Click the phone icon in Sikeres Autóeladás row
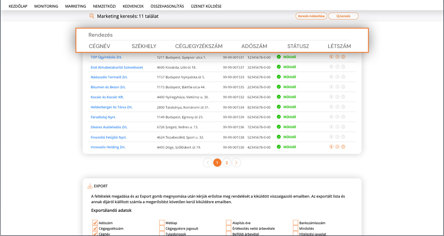Viewport: 444px width, 236px height. coord(331,127)
